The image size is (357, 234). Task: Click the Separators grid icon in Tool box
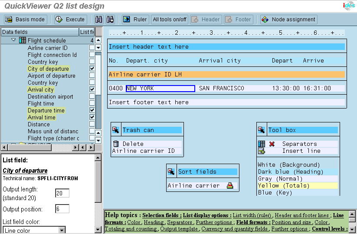point(262,144)
